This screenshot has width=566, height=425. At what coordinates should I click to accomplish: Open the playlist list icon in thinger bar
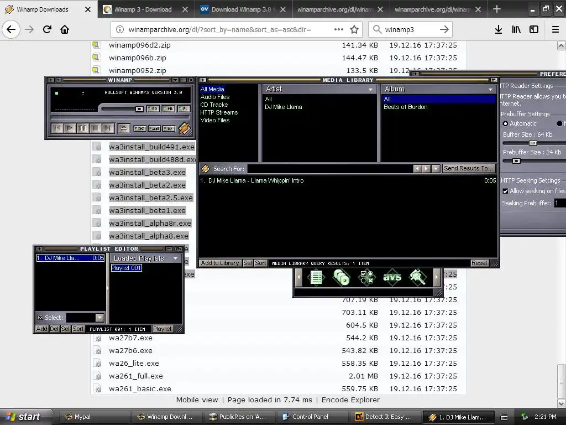316,278
